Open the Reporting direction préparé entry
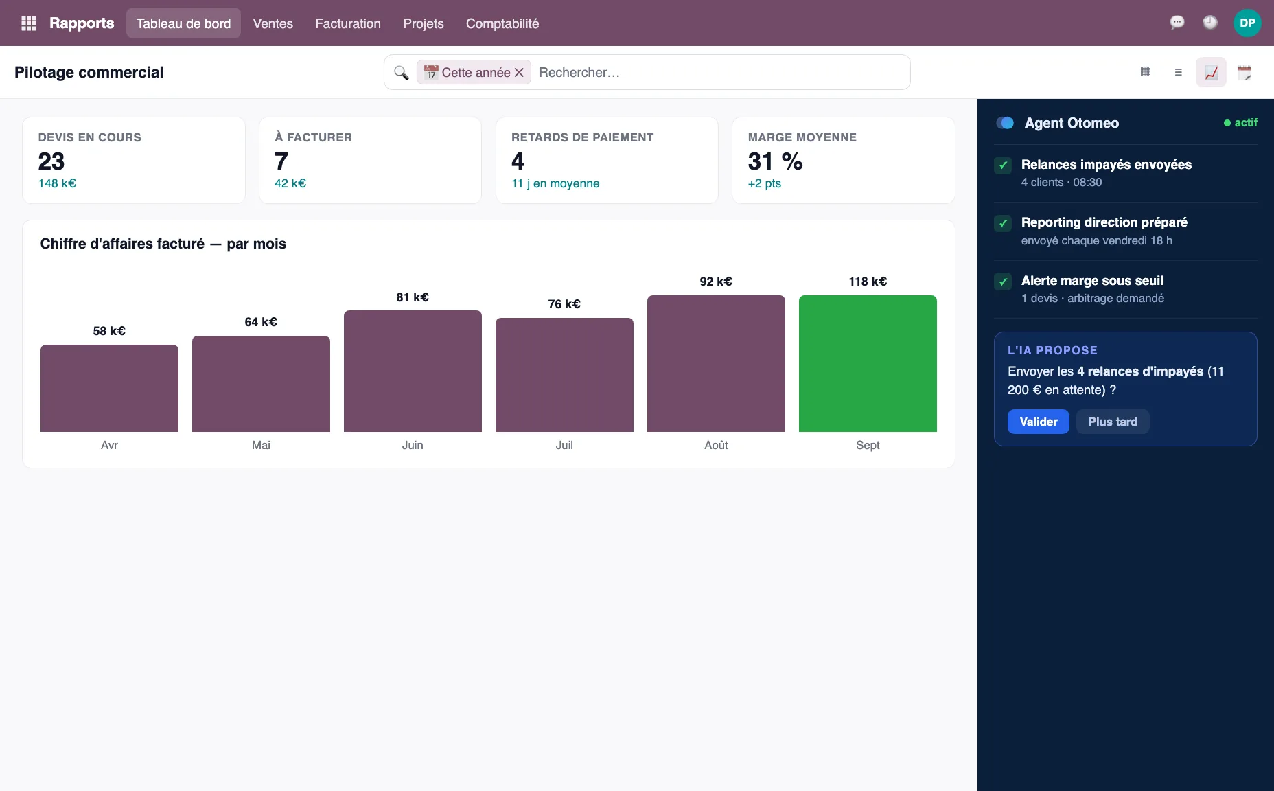This screenshot has width=1274, height=791. pos(1126,231)
